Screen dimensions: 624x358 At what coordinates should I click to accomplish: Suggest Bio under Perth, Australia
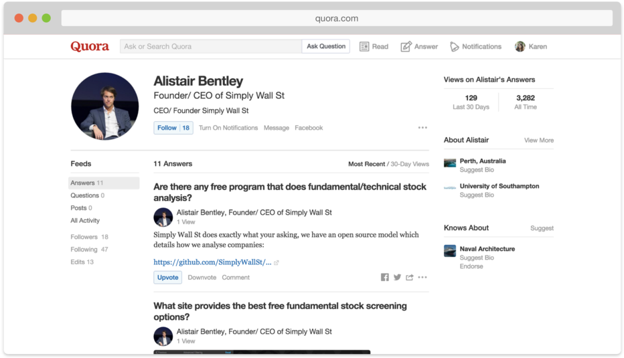click(x=477, y=169)
